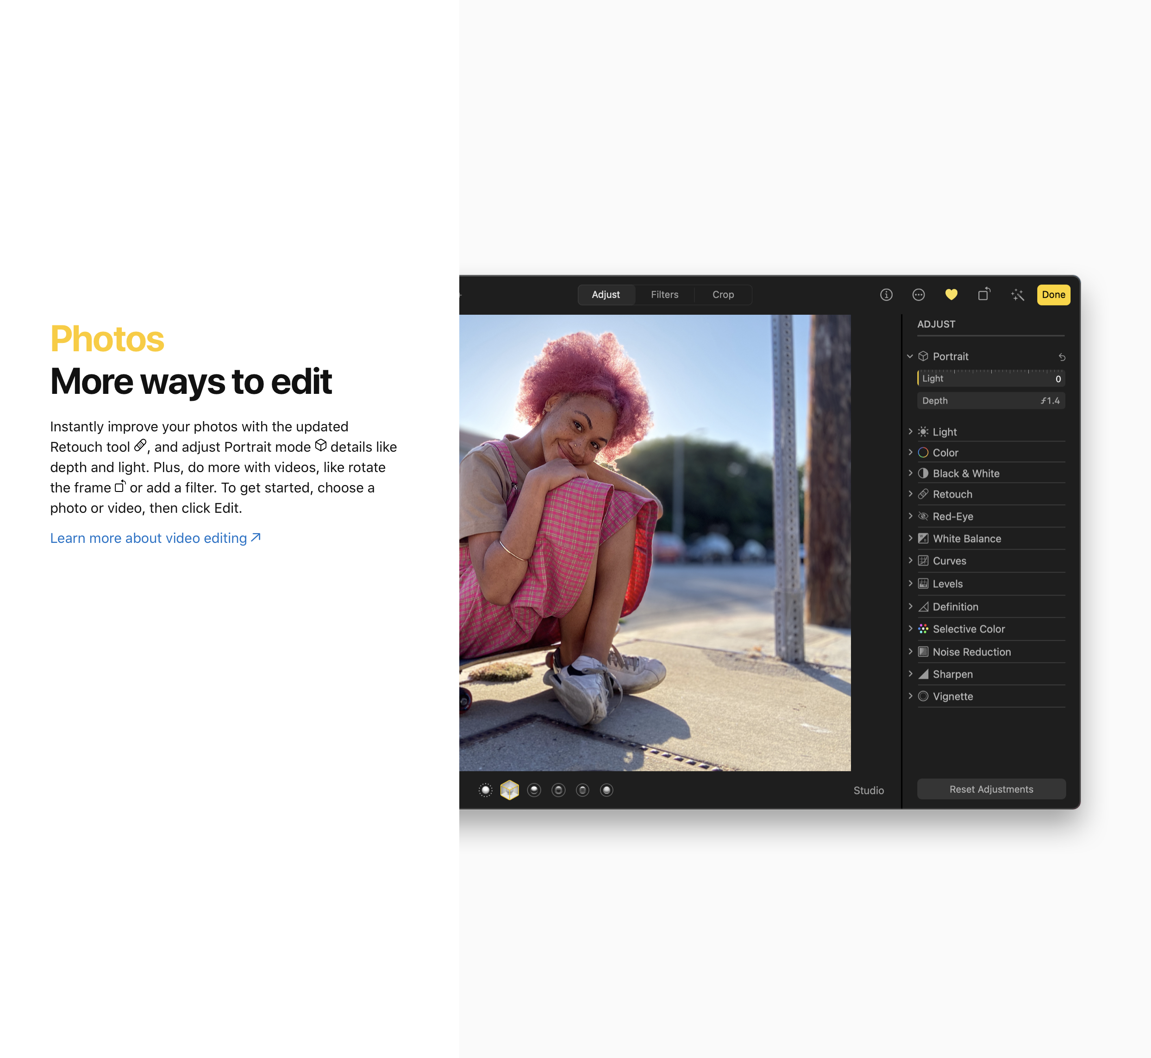Click the Curves grid icon
1151x1058 pixels.
pyautogui.click(x=923, y=560)
